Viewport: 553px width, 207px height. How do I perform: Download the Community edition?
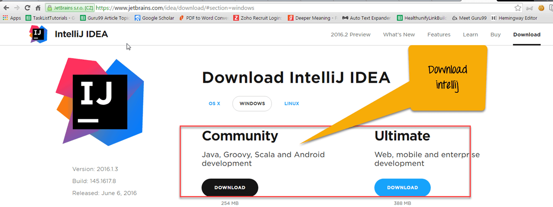pos(230,187)
